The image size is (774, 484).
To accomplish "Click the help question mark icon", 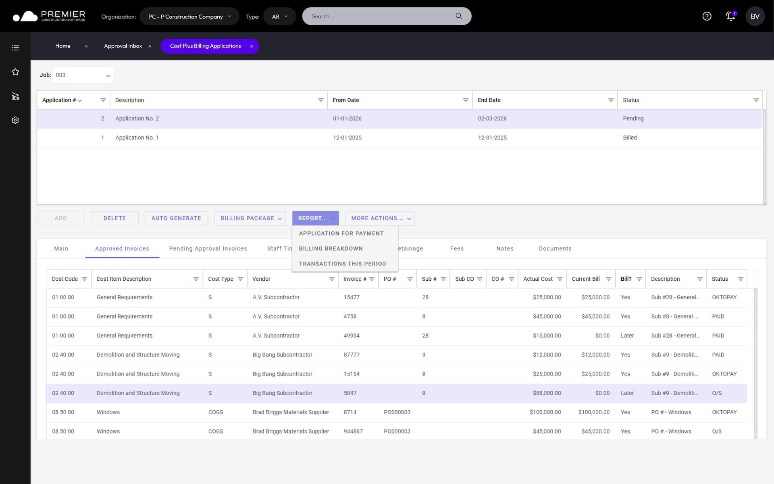I will point(707,16).
